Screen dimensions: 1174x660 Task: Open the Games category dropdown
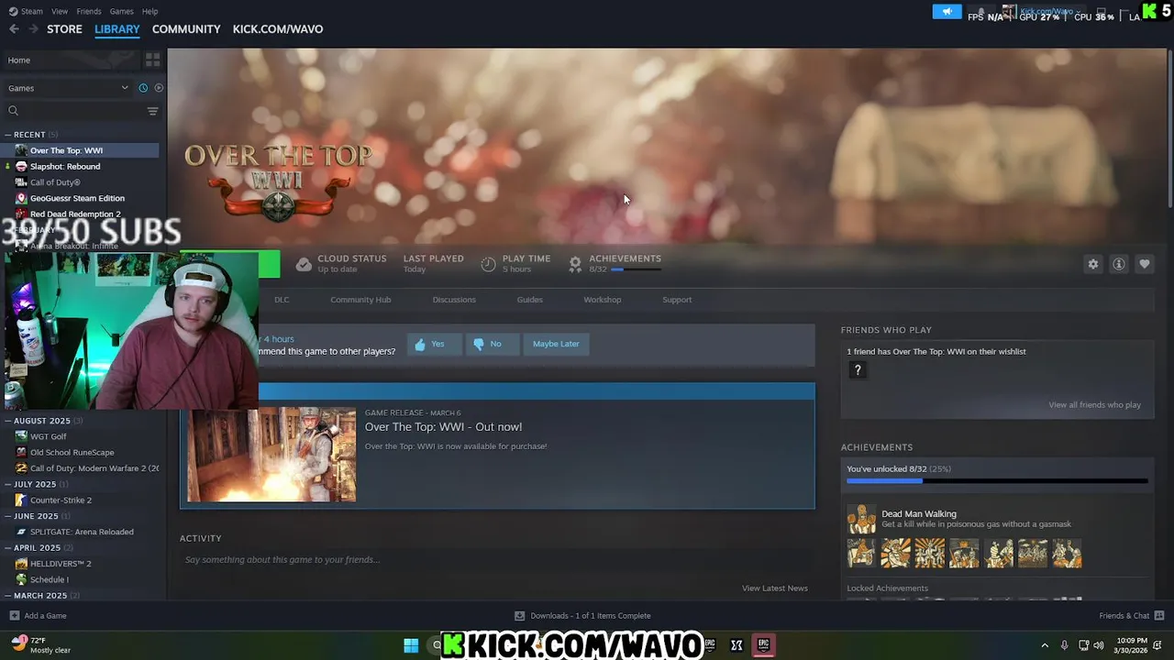pyautogui.click(x=68, y=88)
